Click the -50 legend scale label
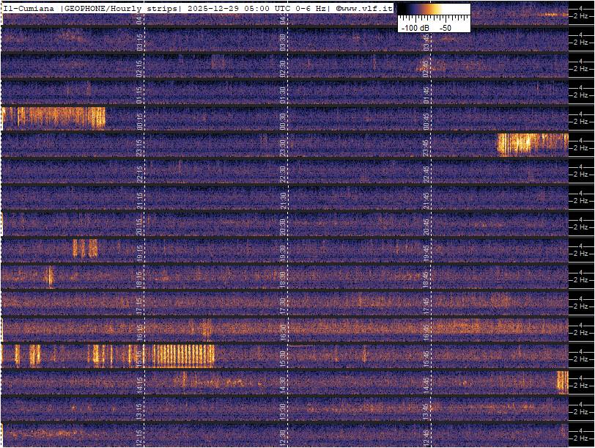The height and width of the screenshot is (448, 595). [445, 27]
